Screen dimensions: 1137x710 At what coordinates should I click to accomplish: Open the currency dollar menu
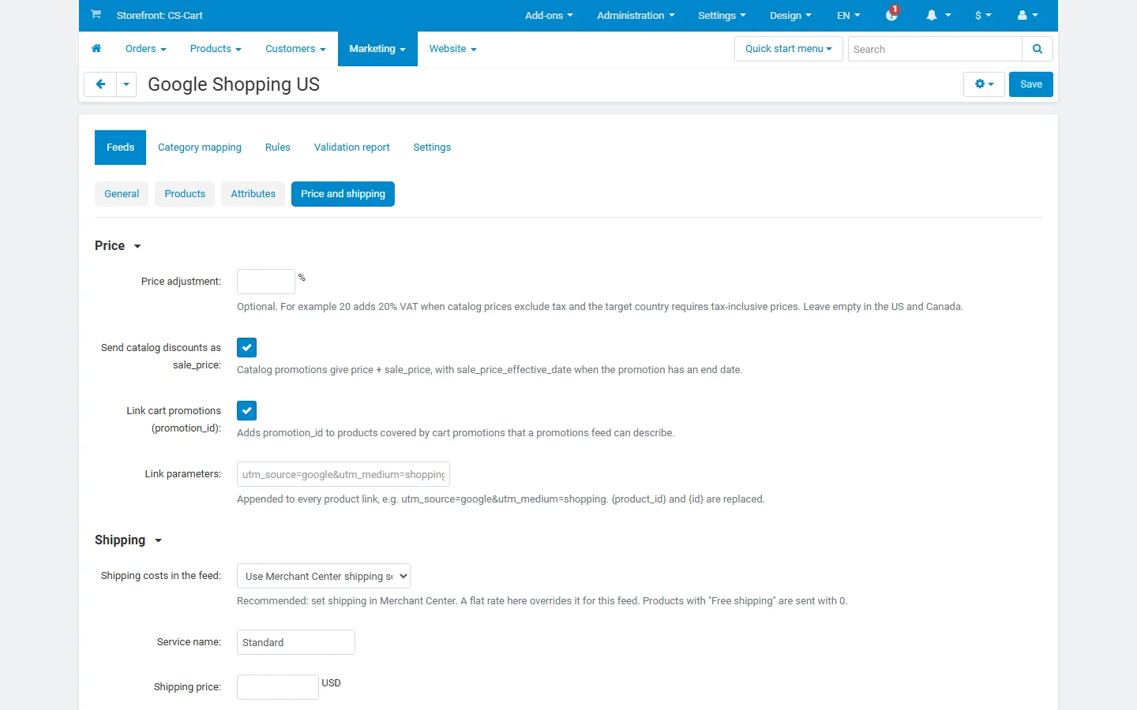tap(983, 15)
